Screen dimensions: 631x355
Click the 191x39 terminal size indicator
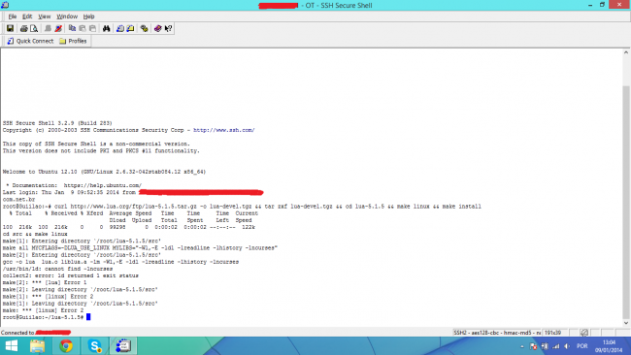pos(552,333)
